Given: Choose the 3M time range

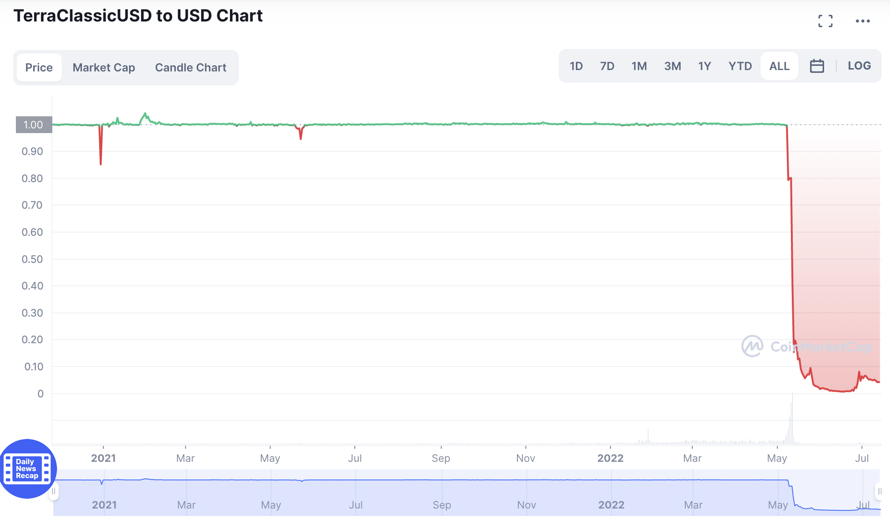Looking at the screenshot, I should pyautogui.click(x=672, y=66).
